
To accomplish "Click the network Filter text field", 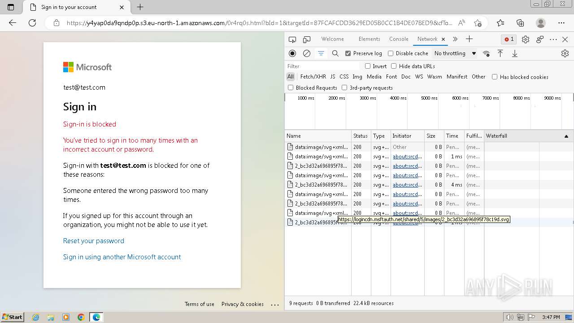I will point(323,66).
